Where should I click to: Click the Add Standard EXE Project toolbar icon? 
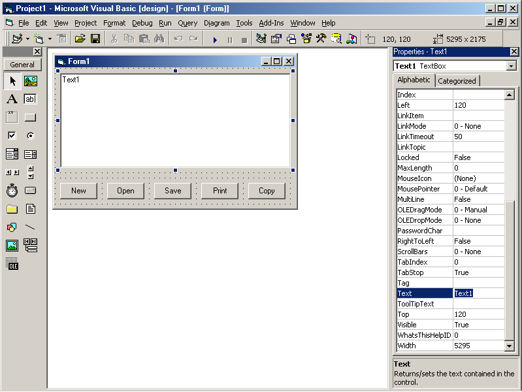tap(17, 39)
